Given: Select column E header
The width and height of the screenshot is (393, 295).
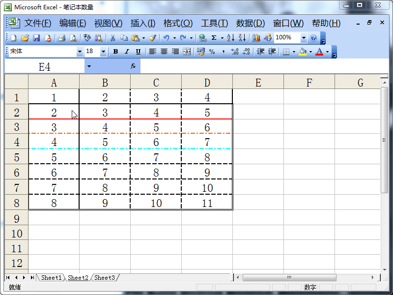Looking at the screenshot, I should coord(258,83).
